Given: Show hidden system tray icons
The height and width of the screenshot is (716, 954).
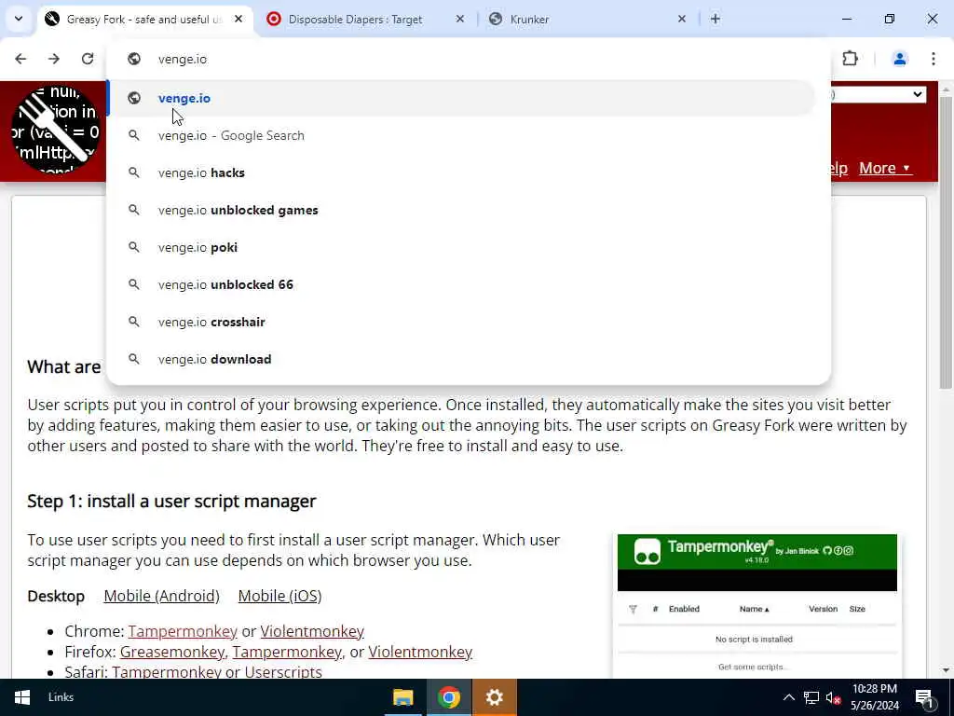Looking at the screenshot, I should pos(788,697).
